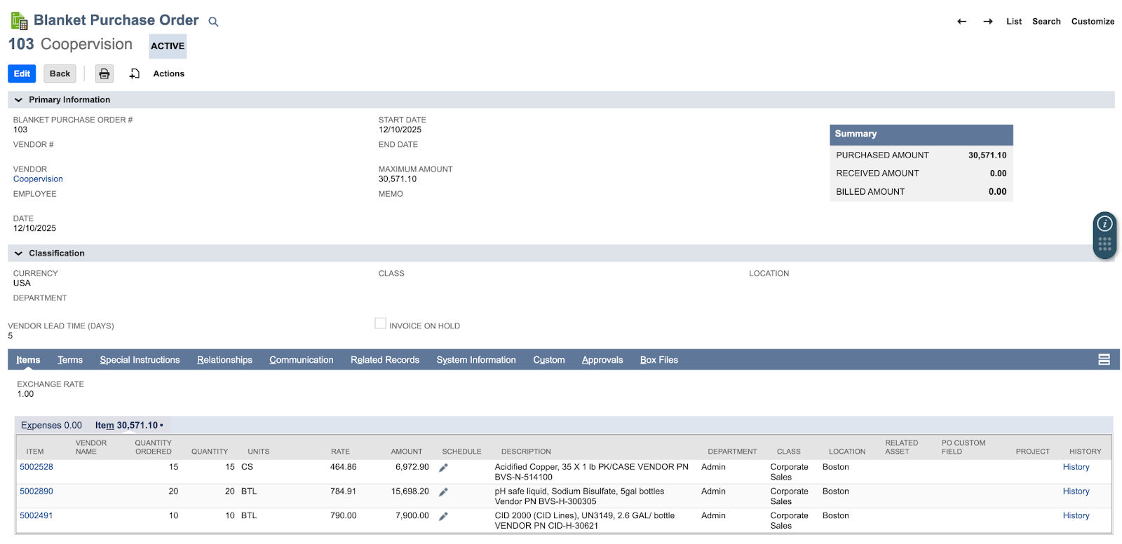
Task: Select the Expenses 0.00 sublist
Action: 51,425
